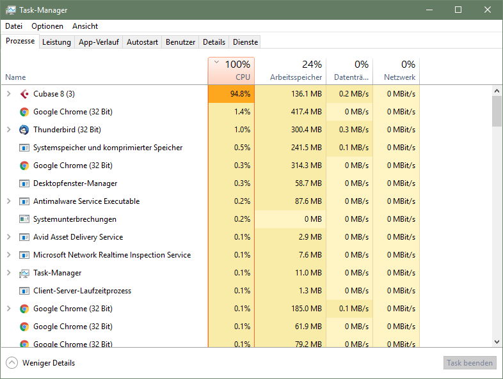Viewport: 503px width, 379px height.
Task: Click the Task-Manager title bar icon
Action: click(10, 10)
